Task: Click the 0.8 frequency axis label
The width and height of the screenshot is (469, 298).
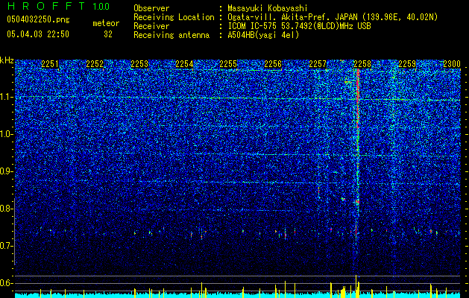Action: (6, 209)
